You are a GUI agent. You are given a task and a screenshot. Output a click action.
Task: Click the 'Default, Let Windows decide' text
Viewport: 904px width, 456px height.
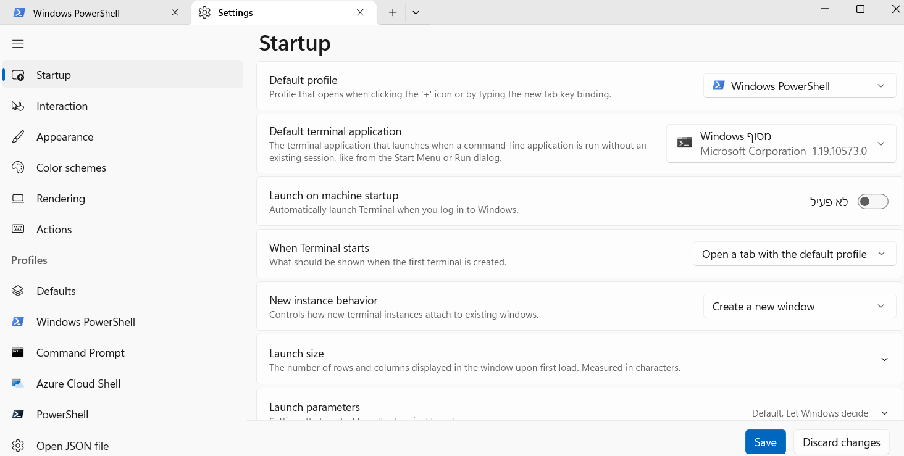[810, 413]
